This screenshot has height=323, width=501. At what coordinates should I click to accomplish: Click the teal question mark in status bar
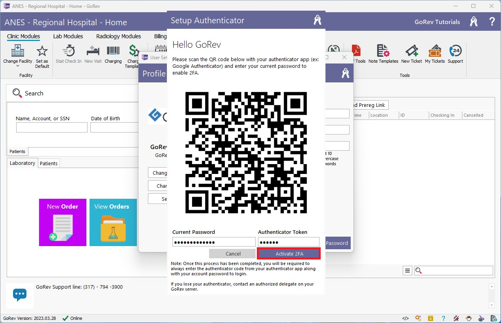click(x=443, y=318)
